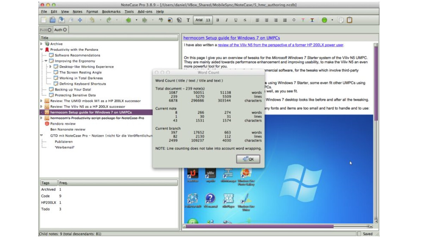Toggle Italic formatting

coord(227,20)
